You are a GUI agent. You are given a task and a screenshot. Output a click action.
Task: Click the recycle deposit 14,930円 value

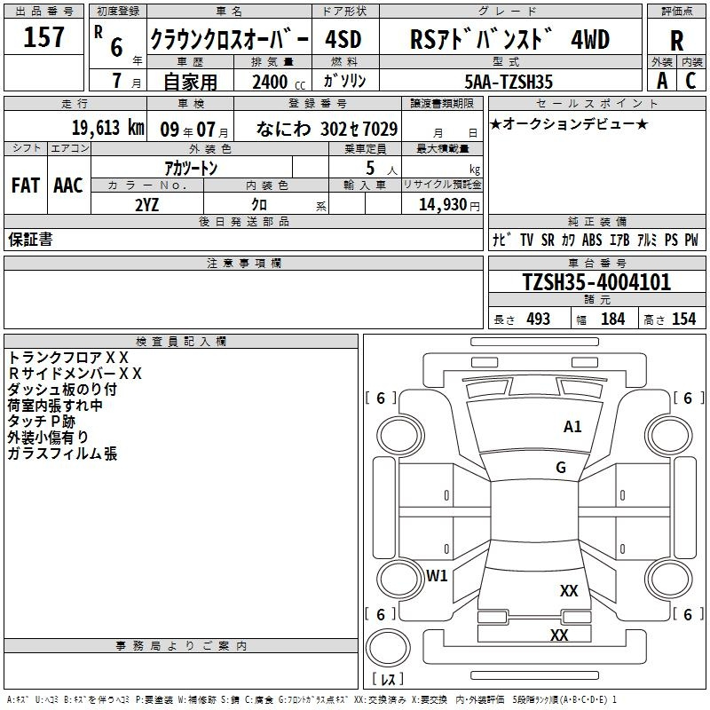(443, 204)
